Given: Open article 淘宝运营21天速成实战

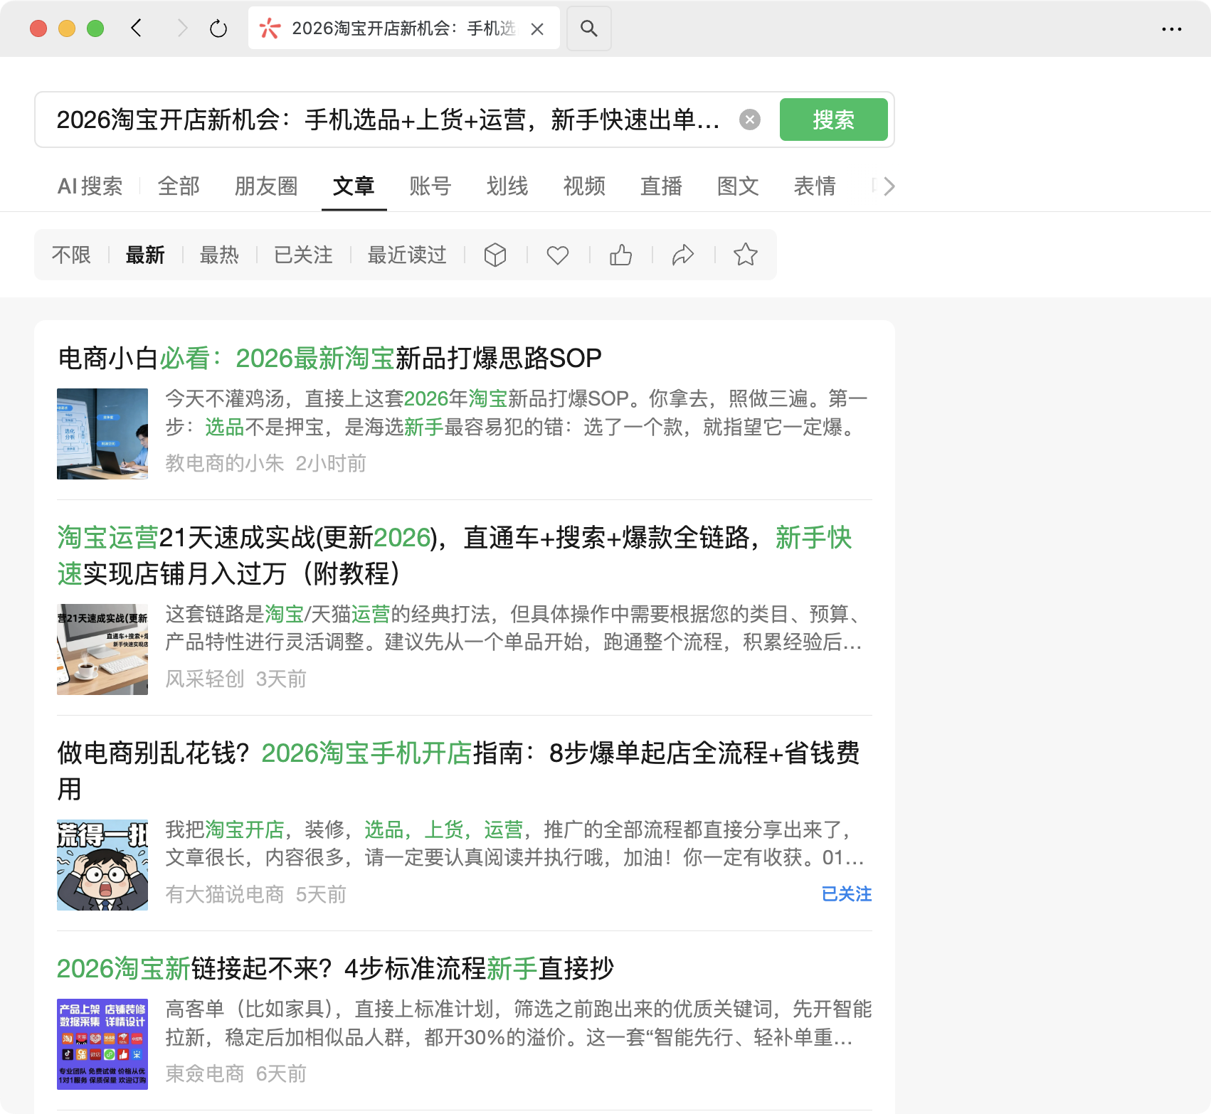Looking at the screenshot, I should 455,556.
